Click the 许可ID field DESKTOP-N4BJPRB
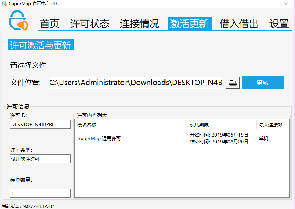Image resolution: width=295 pixels, height=209 pixels. (40, 124)
